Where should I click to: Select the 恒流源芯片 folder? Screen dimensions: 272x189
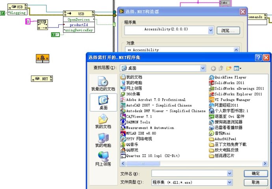pyautogui.click(x=222, y=156)
